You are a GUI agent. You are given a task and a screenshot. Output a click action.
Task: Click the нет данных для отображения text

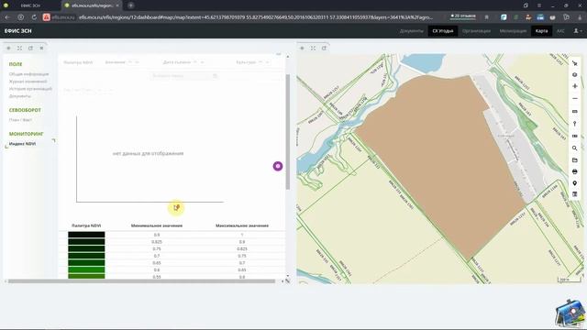point(148,153)
